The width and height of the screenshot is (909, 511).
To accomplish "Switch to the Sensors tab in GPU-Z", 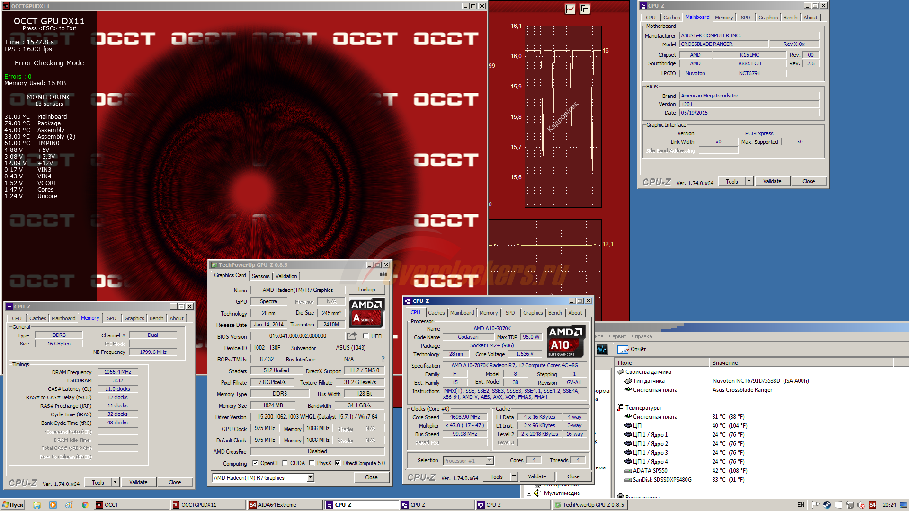I will 260,276.
